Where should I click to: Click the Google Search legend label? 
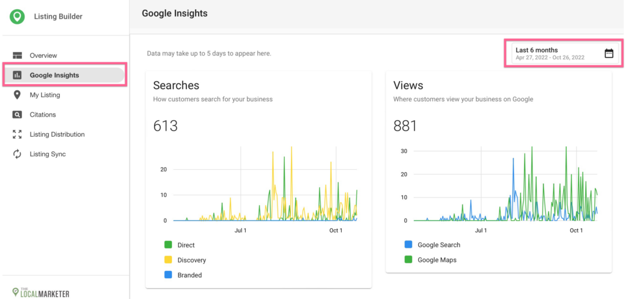(x=439, y=245)
